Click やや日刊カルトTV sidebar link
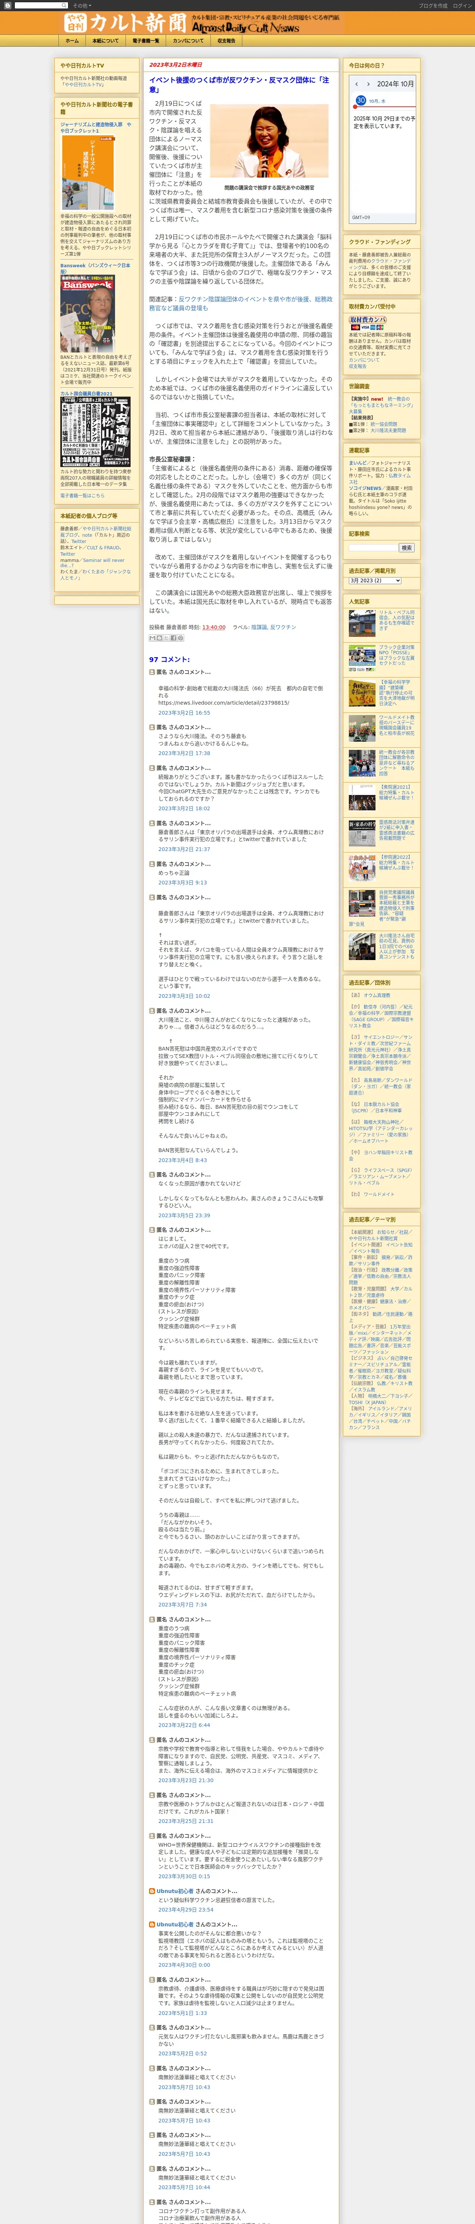Image resolution: width=475 pixels, height=2224 pixels. tap(84, 85)
